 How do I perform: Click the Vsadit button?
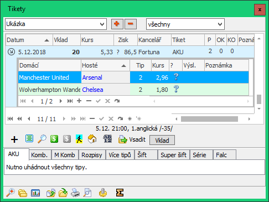coord(132,139)
